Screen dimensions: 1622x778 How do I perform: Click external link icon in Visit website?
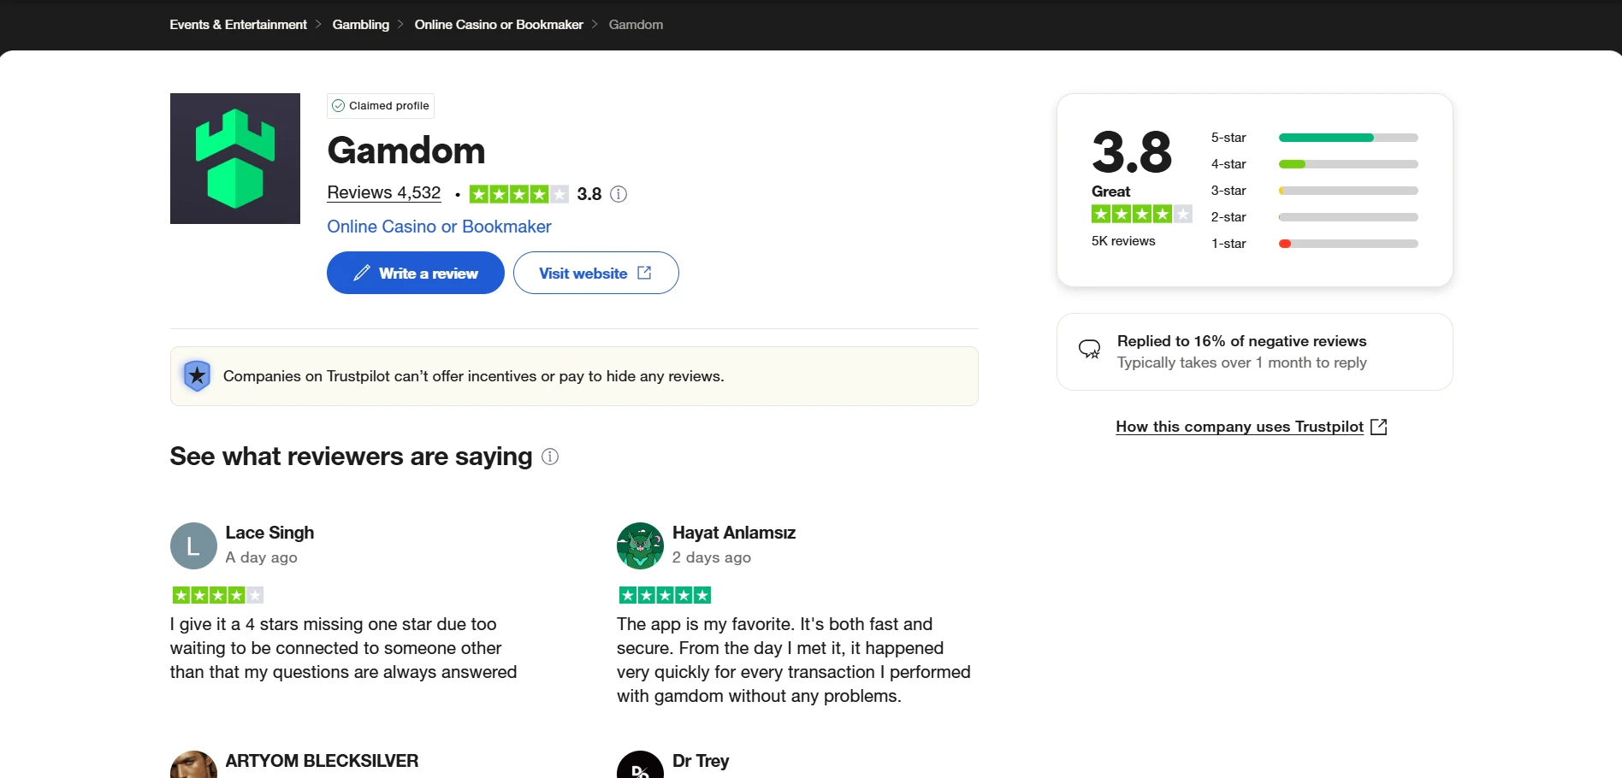tap(645, 273)
